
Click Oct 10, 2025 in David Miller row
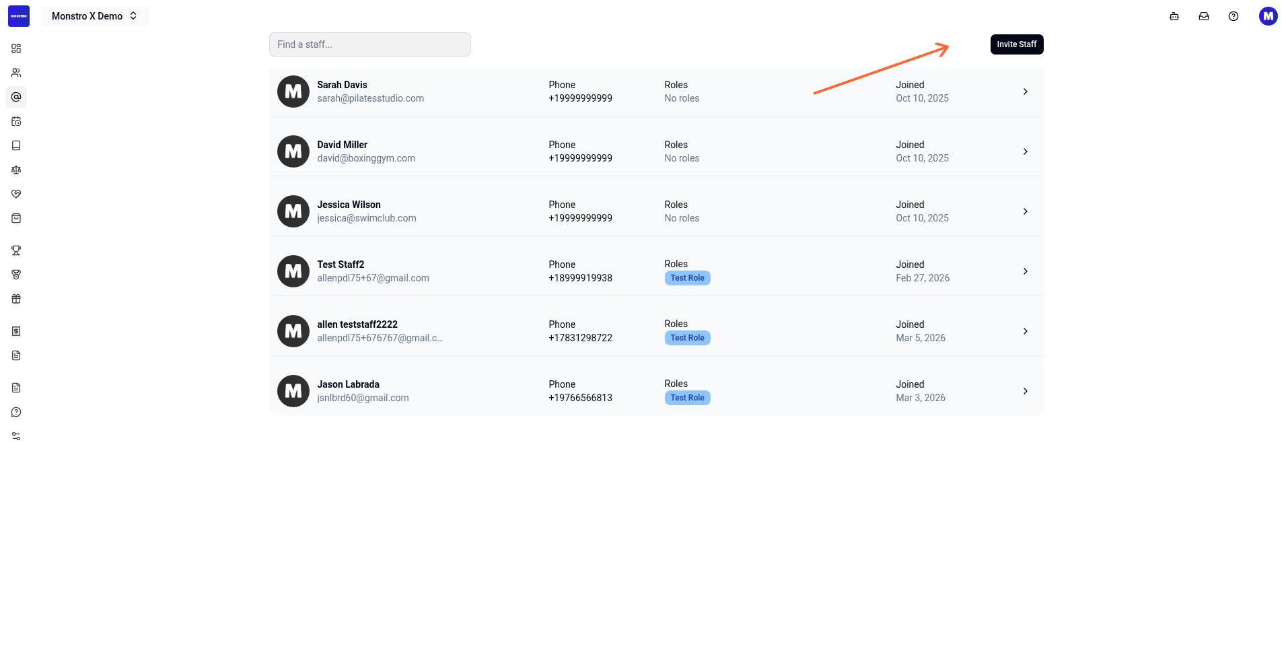click(x=922, y=158)
